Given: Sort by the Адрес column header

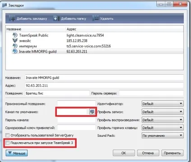Looking at the screenshot, I should point(124,29).
